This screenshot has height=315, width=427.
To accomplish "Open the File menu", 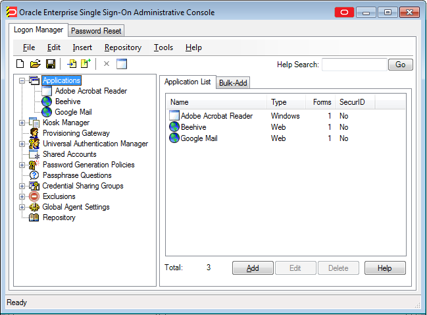I will [x=29, y=47].
